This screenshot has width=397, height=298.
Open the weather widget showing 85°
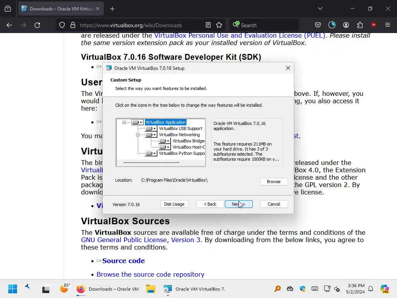tap(65, 288)
